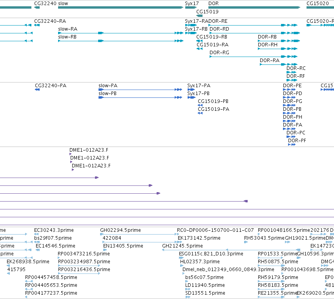Select EST RH53043.5prime
The width and height of the screenshot is (334, 299).
click(x=246, y=242)
